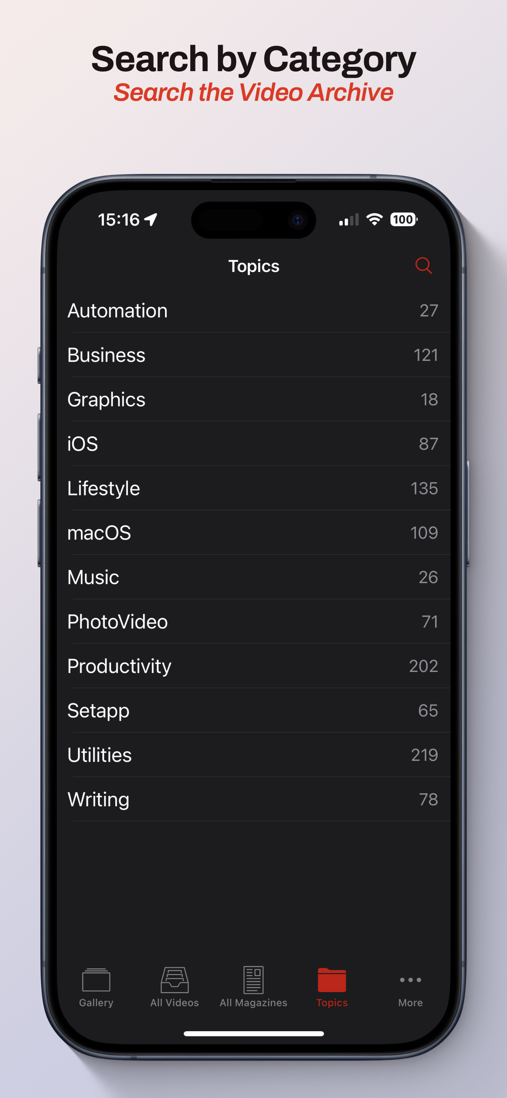The height and width of the screenshot is (1098, 507).
Task: Select the Music topic row
Action: click(253, 577)
